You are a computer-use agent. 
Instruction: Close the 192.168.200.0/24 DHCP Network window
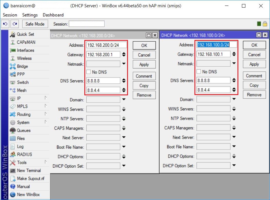(155, 35)
